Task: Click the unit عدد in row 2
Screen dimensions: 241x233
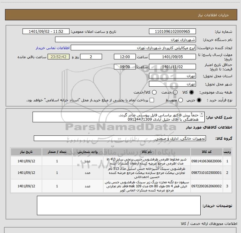Action: 88,173
